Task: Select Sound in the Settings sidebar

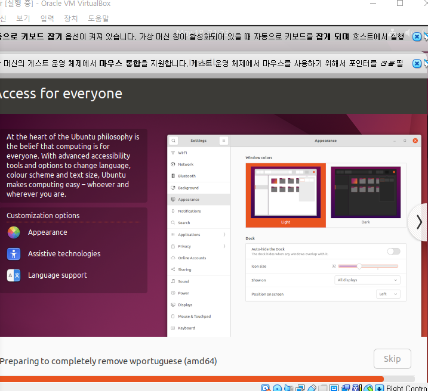Action: (198, 281)
